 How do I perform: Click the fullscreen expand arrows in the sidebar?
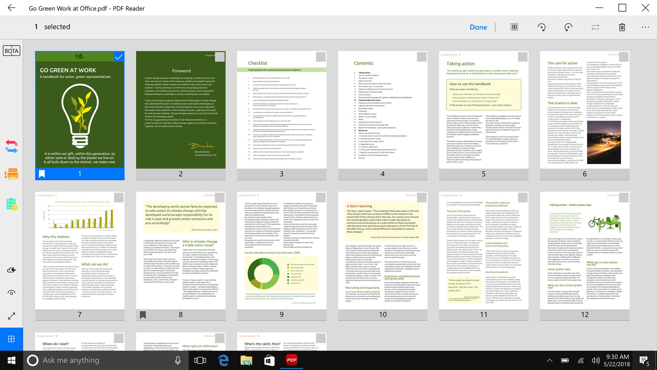click(x=11, y=316)
